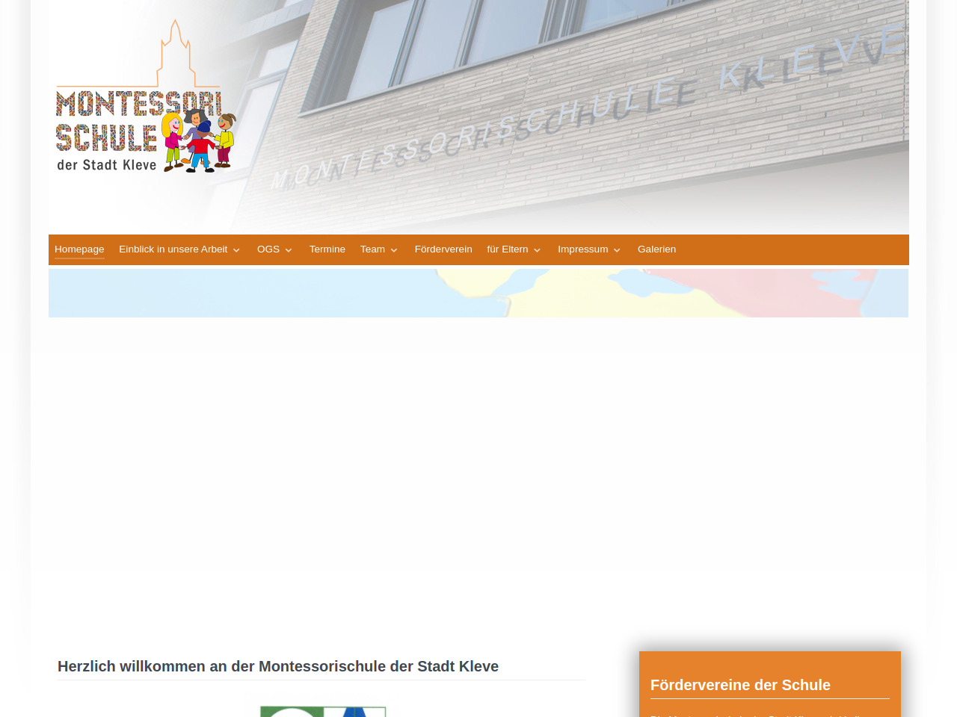
Task: Open the Homepage menu item
Action: pos(79,249)
